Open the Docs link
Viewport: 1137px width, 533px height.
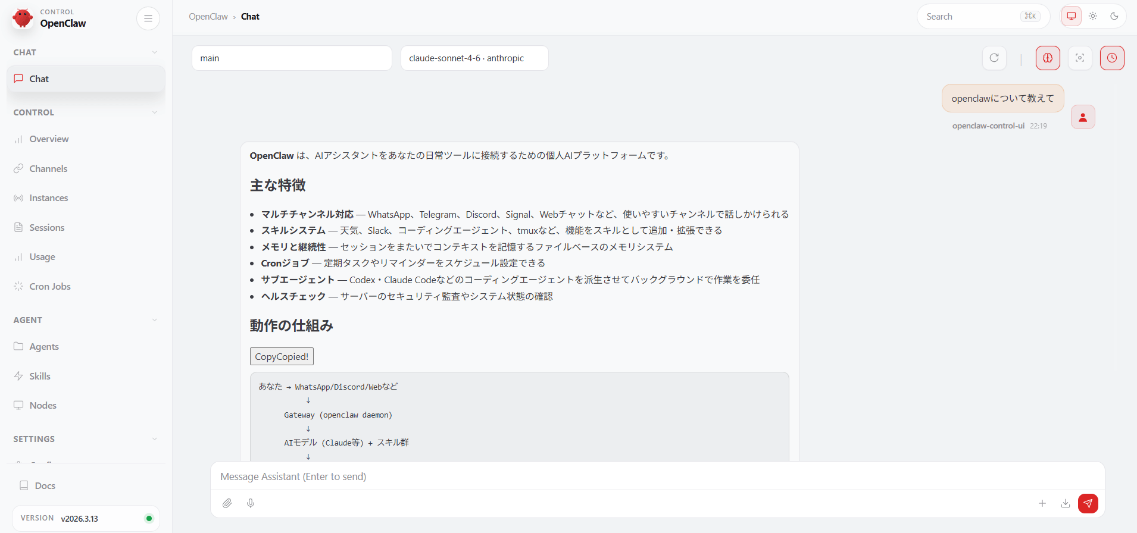pyautogui.click(x=45, y=486)
